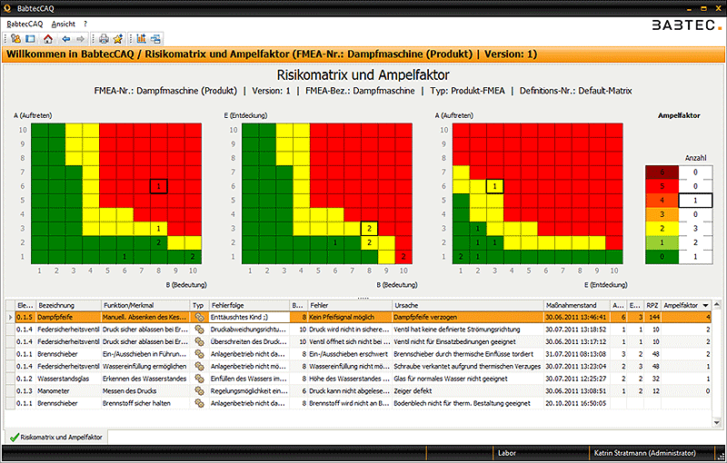Select dark red Ampelfaktor 6 swatch
The width and height of the screenshot is (727, 463).
click(662, 172)
